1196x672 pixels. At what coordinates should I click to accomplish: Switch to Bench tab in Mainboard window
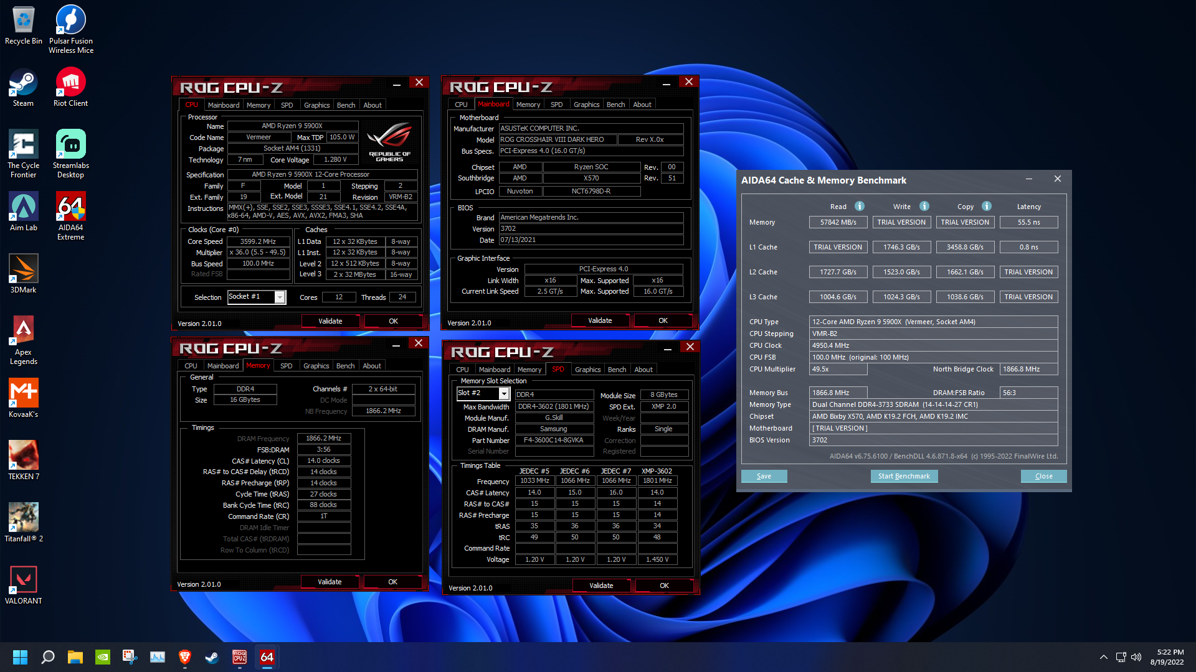click(x=615, y=105)
